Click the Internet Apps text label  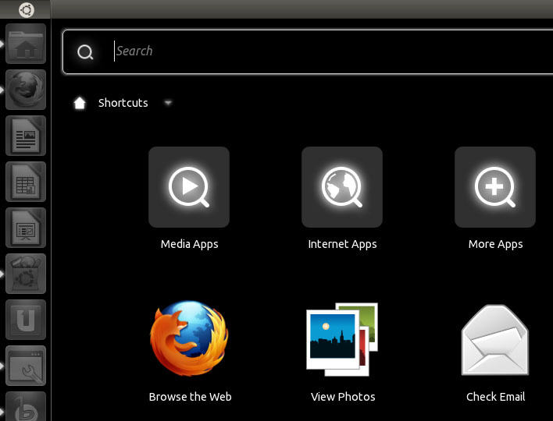[342, 244]
